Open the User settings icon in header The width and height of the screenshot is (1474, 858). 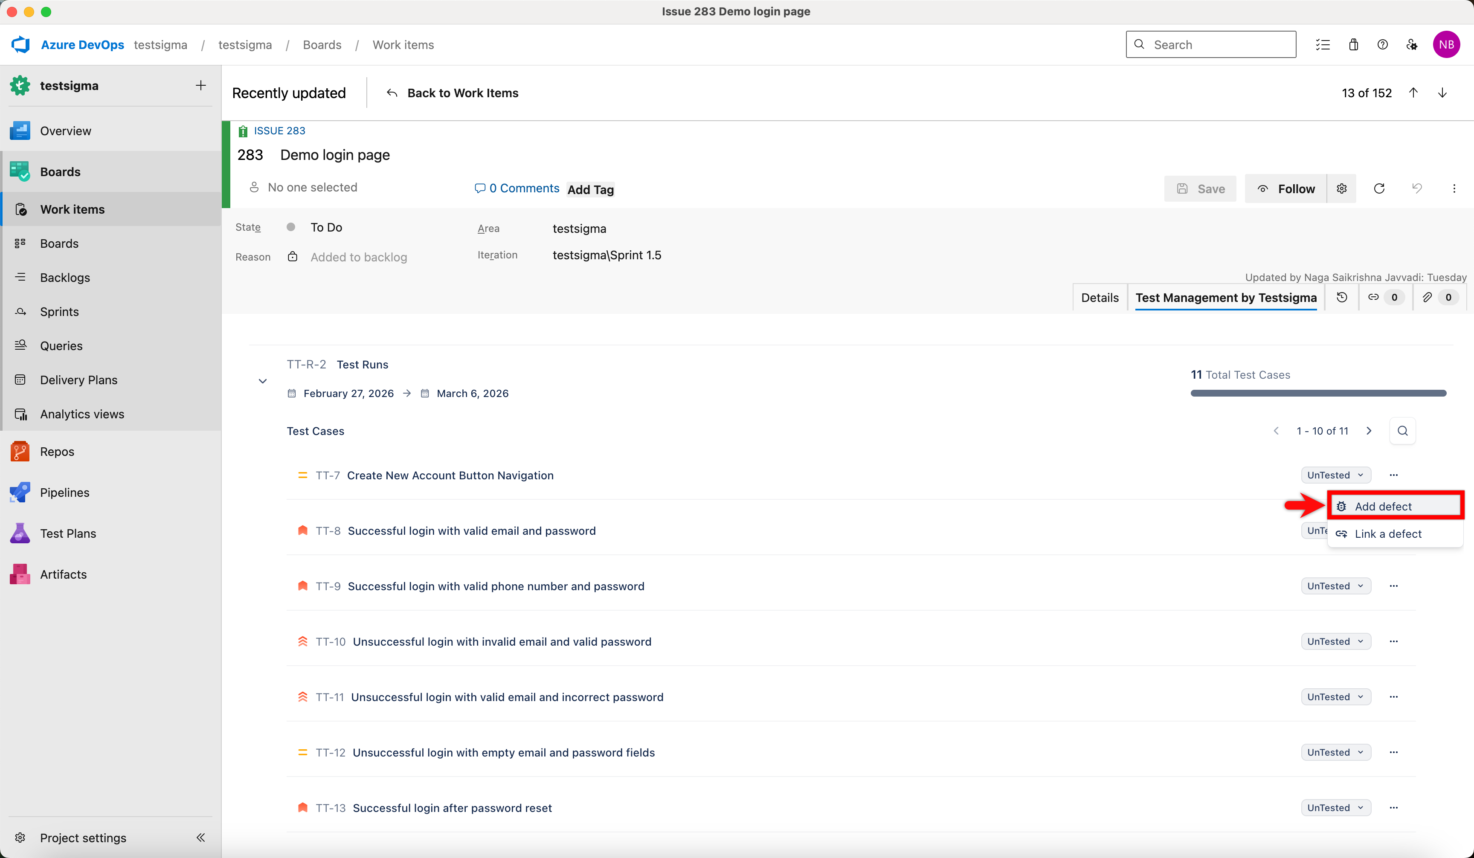[x=1412, y=44]
